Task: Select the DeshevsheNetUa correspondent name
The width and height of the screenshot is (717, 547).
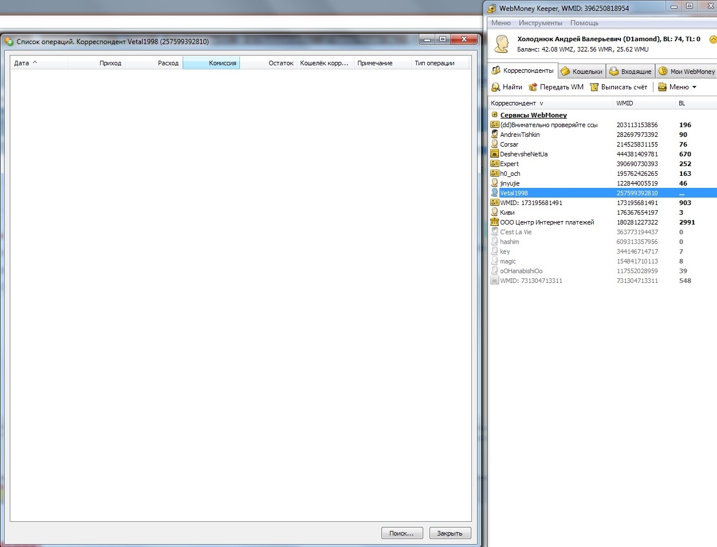Action: coord(523,154)
